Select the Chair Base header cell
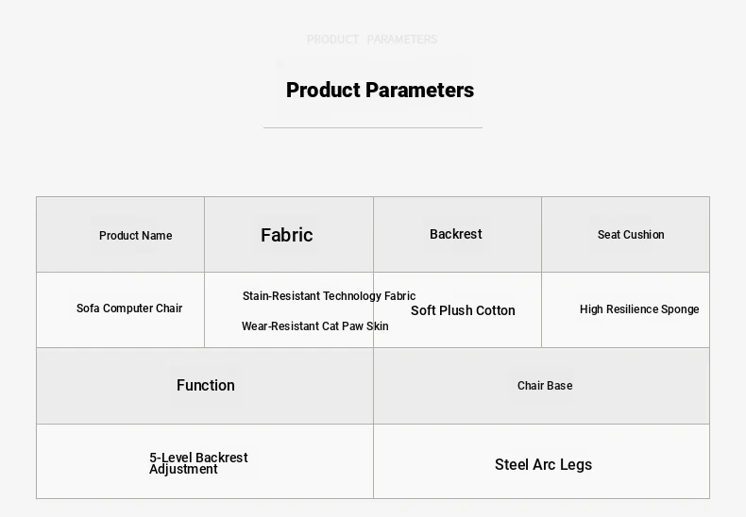Viewport: 746px width, 517px height. 541,385
